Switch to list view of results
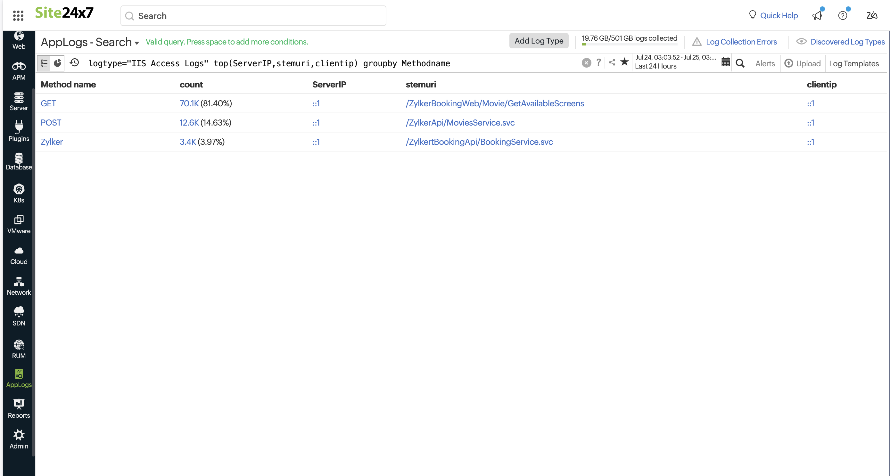Screen dimensions: 890x476 tap(44, 63)
